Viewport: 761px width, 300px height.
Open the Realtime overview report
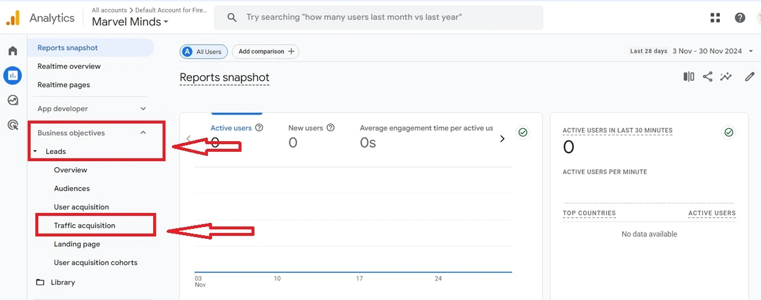[x=69, y=66]
